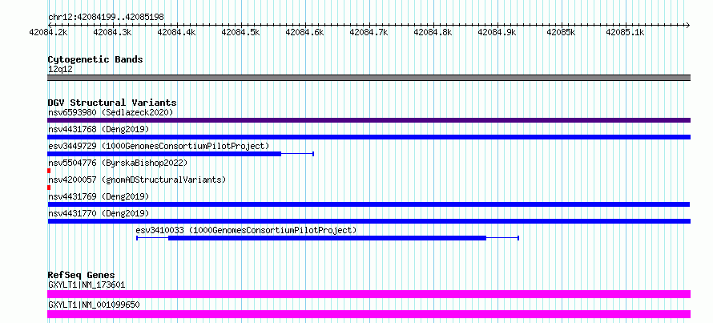
Task: Open GXYLT1|NM_001099650 gene label
Action: coord(94,305)
